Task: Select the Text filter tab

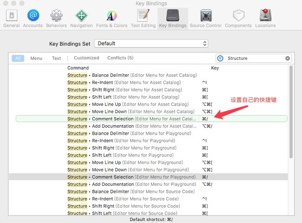Action: (x=56, y=58)
